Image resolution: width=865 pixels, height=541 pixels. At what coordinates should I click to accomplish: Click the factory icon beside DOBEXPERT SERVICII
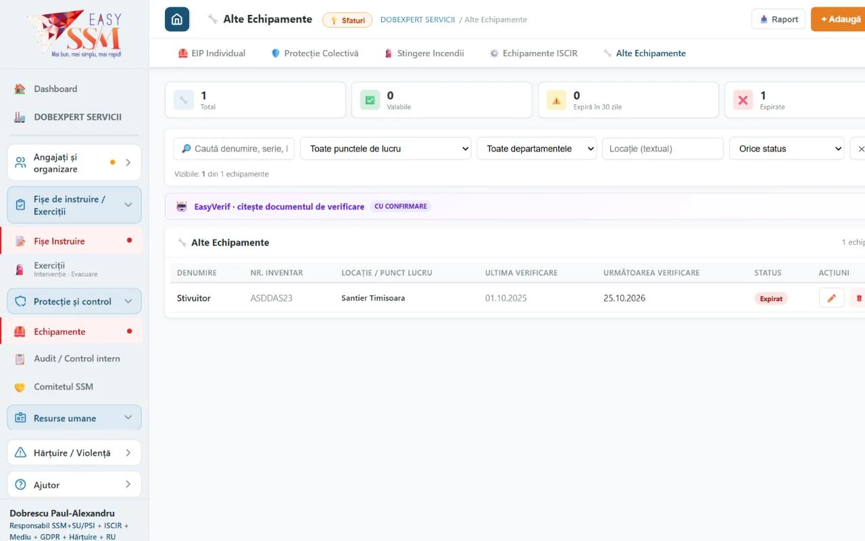[x=20, y=117]
